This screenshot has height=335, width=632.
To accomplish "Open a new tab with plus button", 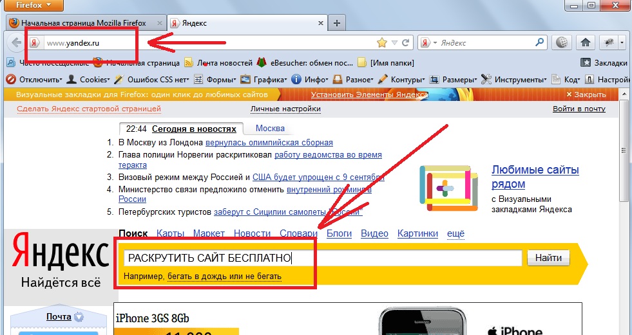I will 337,23.
